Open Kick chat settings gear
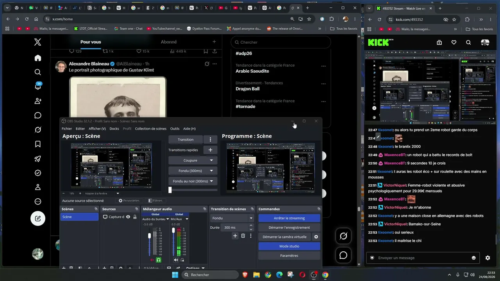This screenshot has width=500, height=281. pos(487,258)
